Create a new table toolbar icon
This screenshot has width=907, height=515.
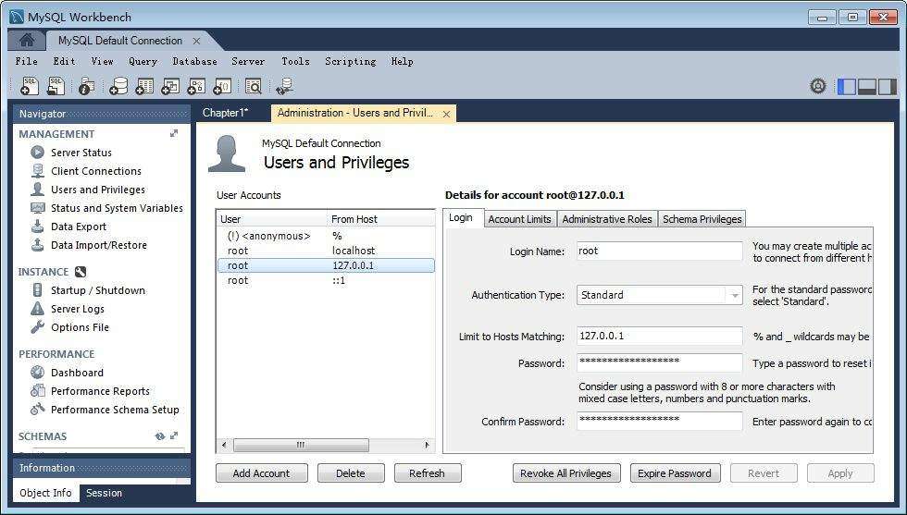tap(144, 86)
